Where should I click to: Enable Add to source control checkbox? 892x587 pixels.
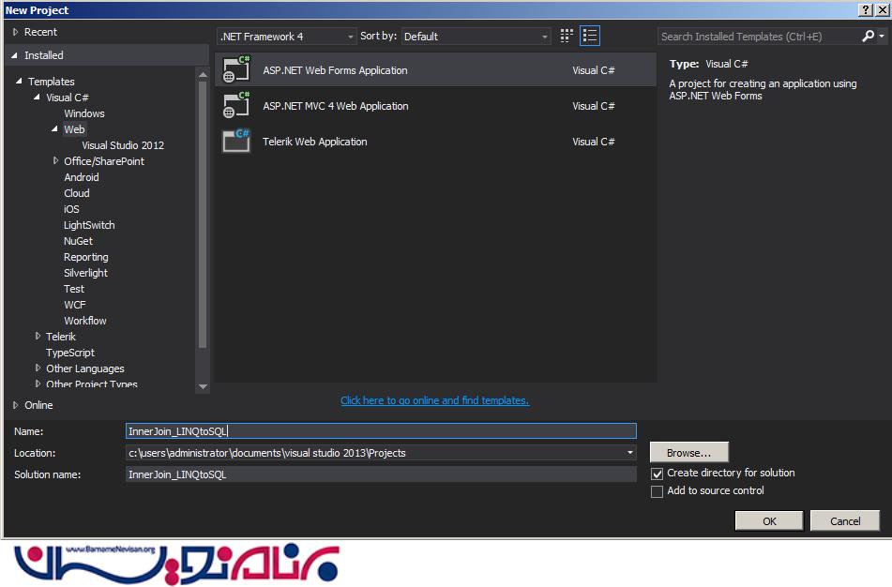[657, 492]
